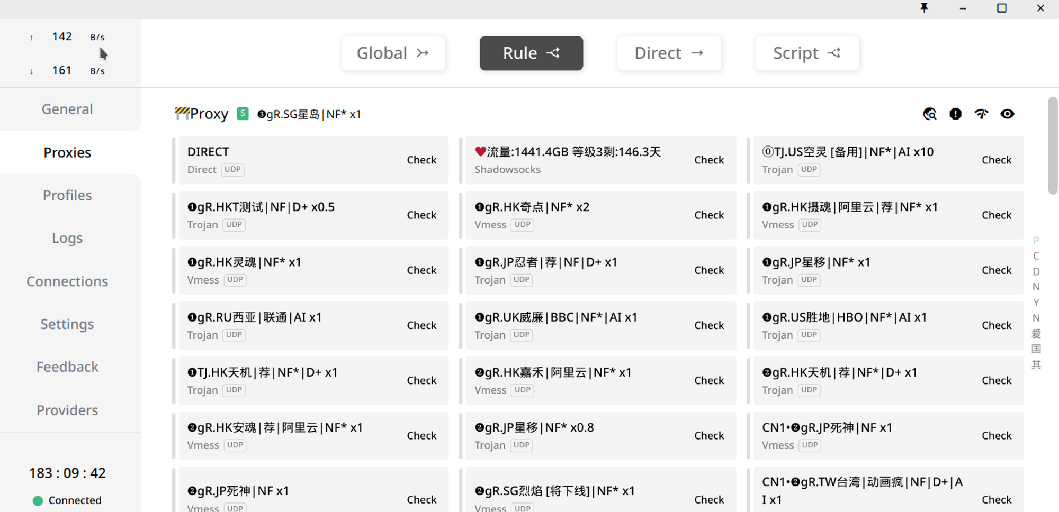Select Script mode
1059x512 pixels.
click(807, 53)
